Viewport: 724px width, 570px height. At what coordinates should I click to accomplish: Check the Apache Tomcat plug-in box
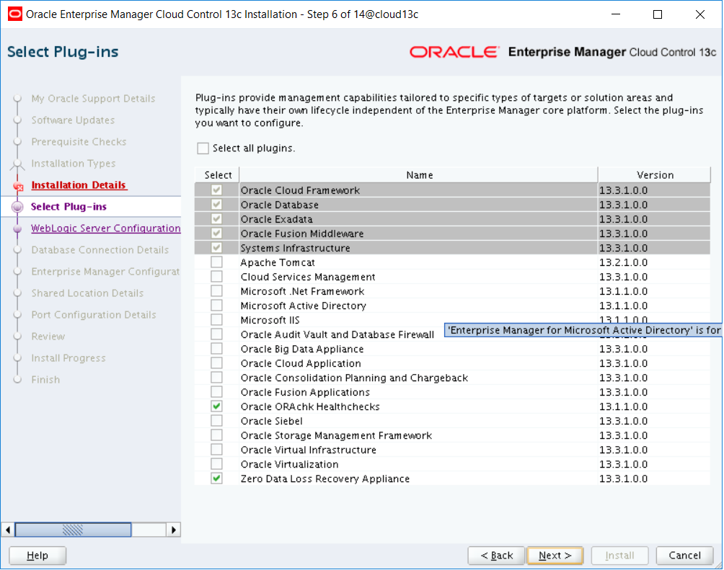[x=216, y=262]
